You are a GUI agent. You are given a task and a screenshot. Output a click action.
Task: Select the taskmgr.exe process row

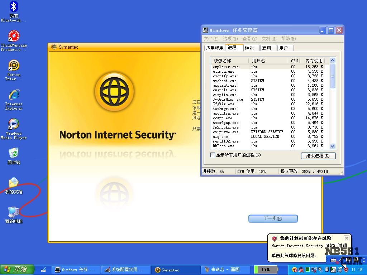[225, 109]
